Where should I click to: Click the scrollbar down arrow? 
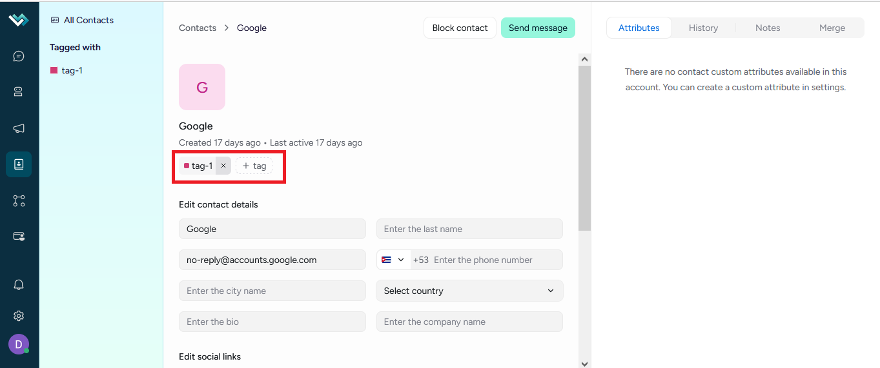[585, 363]
